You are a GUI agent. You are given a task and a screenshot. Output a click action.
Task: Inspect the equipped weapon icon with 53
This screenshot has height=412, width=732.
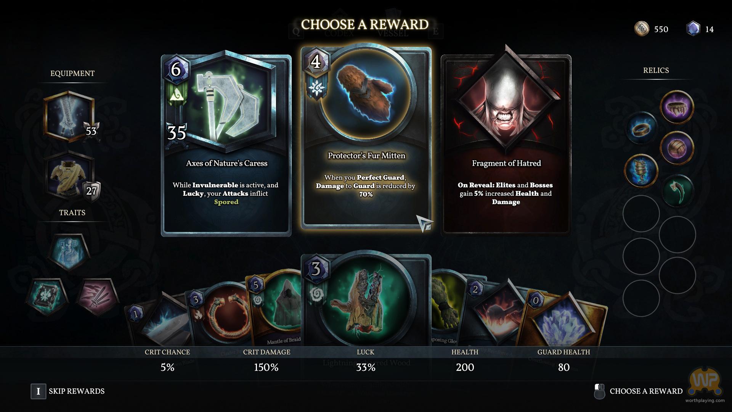coord(69,116)
